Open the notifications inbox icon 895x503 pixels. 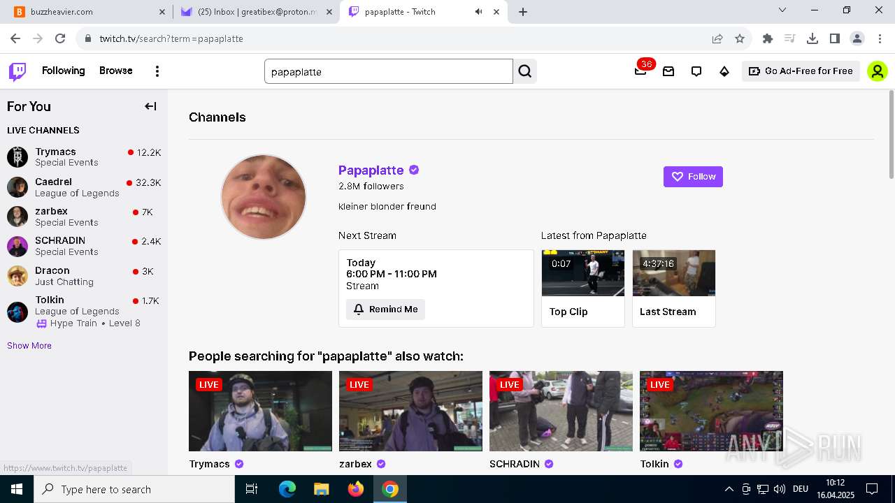(x=668, y=71)
